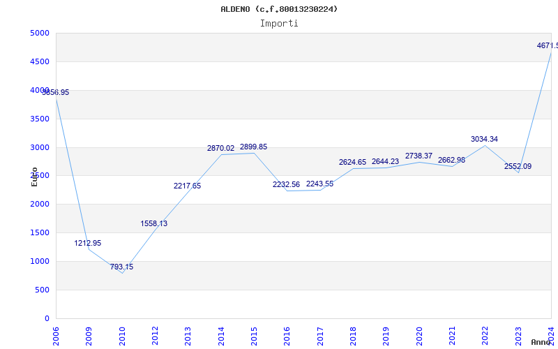Click the x-axis year 2022

pos(485,336)
